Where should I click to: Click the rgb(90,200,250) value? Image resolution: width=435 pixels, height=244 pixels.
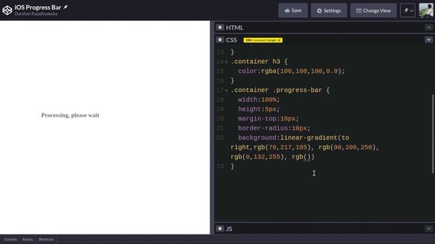[347, 147]
